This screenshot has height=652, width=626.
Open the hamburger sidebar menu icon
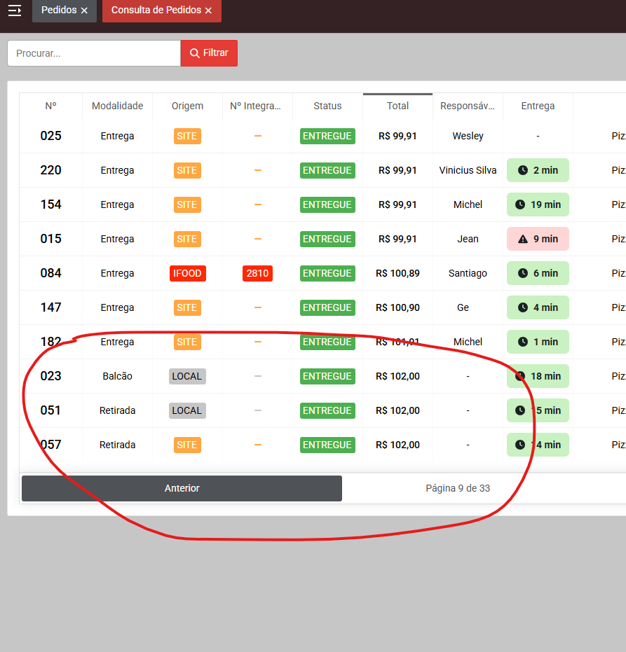15,11
